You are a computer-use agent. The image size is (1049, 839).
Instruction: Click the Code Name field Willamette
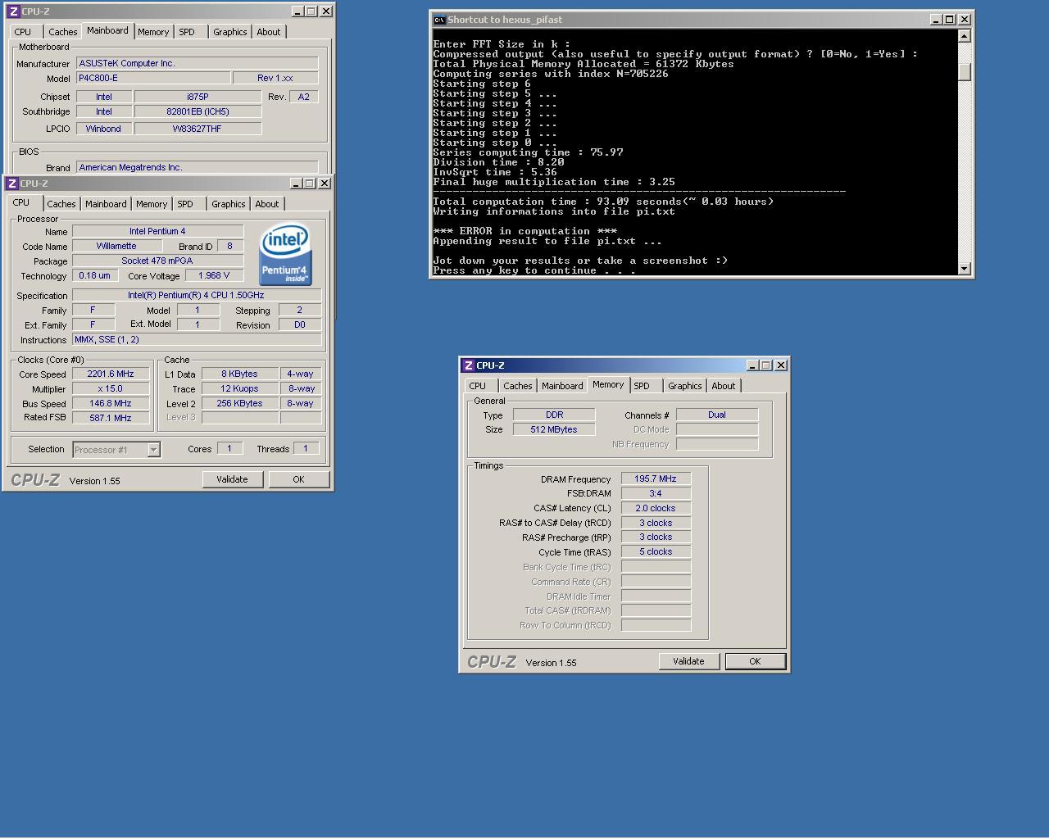pos(116,246)
